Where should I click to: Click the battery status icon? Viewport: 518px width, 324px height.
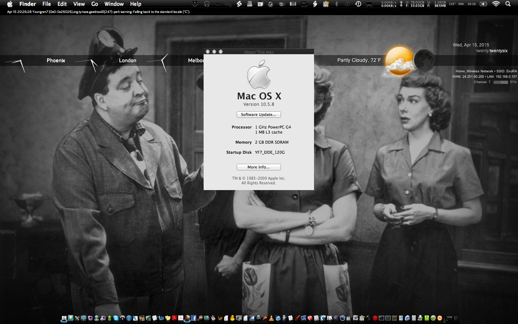click(x=484, y=4)
